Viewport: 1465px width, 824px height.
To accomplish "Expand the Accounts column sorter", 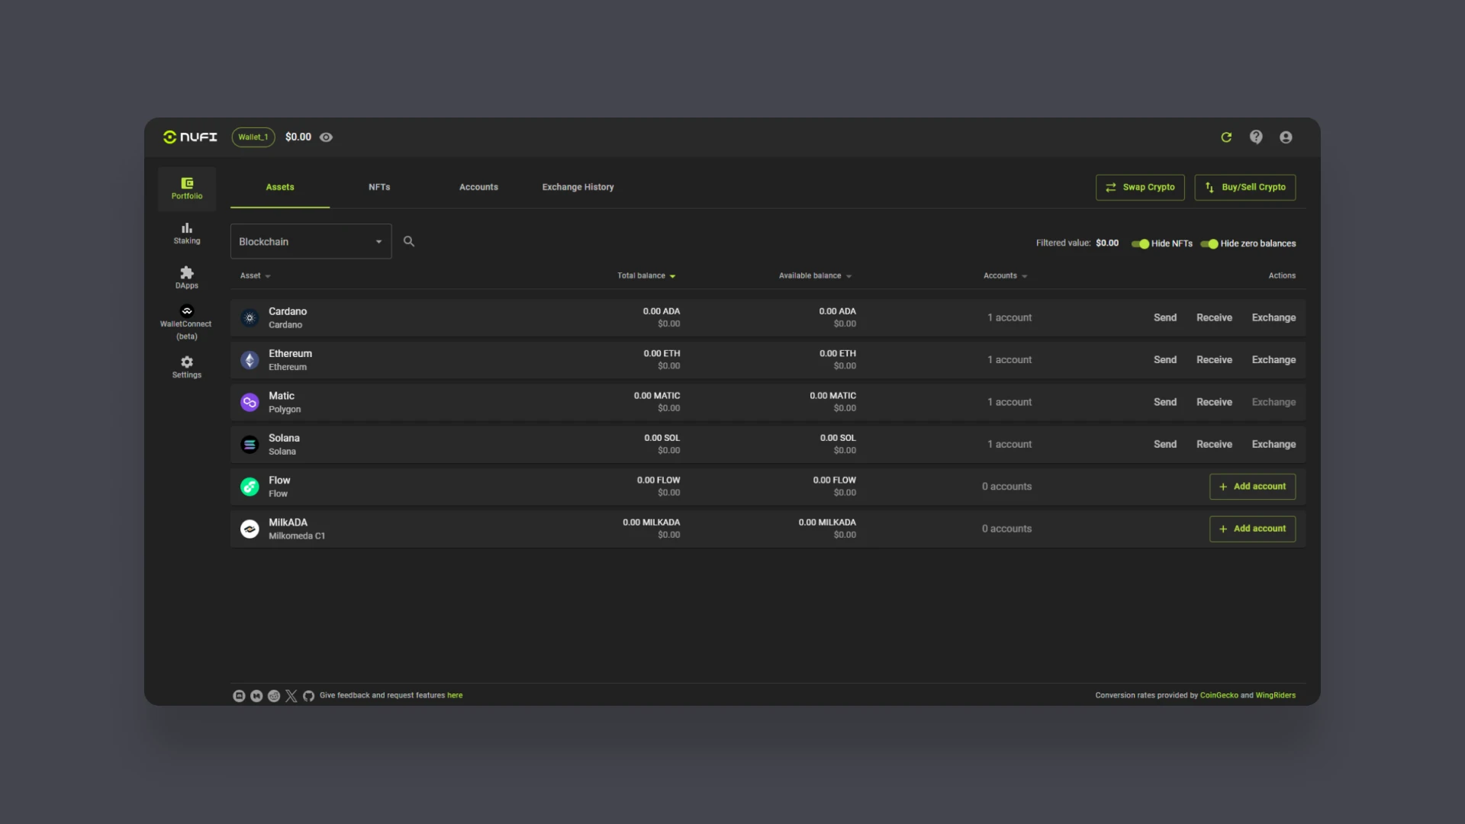I will [x=1004, y=275].
